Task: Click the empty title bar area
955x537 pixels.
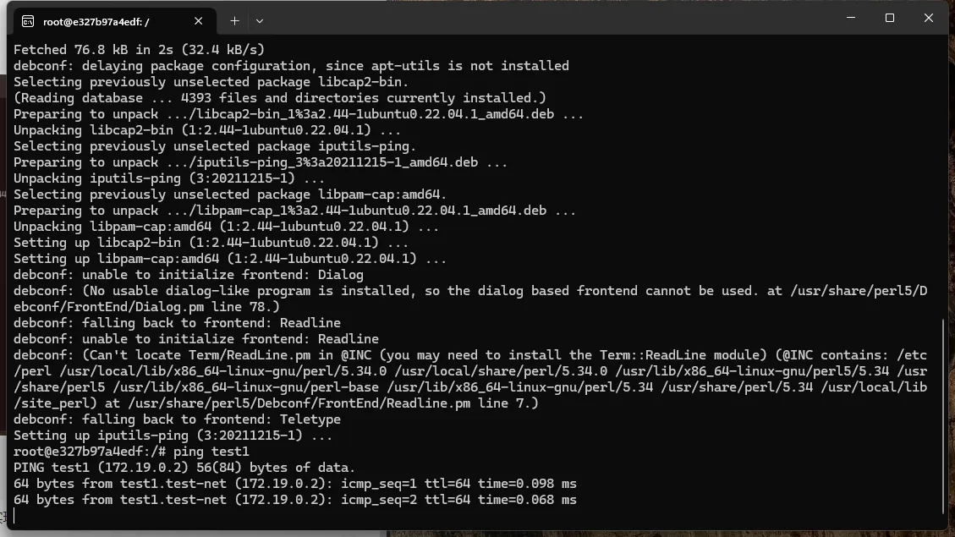Action: [548, 19]
